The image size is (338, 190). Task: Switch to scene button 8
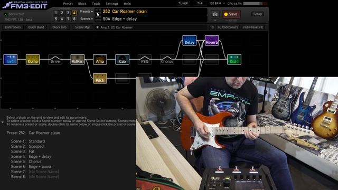click(x=74, y=19)
